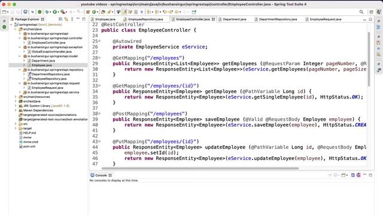Image resolution: width=383 pixels, height=215 pixels.
Task: Click the magnifier search icon at top right
Action: tap(361, 12)
